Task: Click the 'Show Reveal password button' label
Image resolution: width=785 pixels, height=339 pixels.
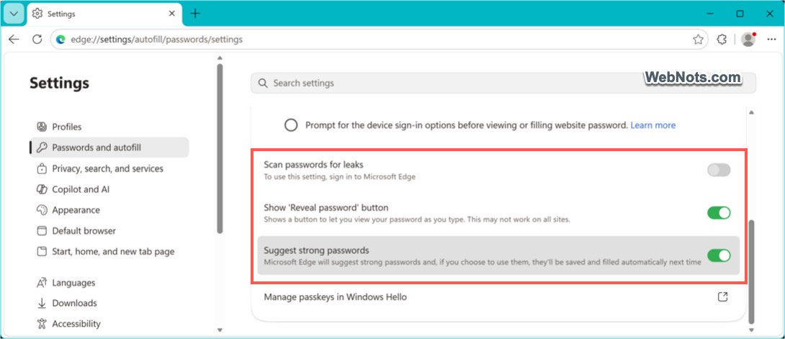Action: 326,207
